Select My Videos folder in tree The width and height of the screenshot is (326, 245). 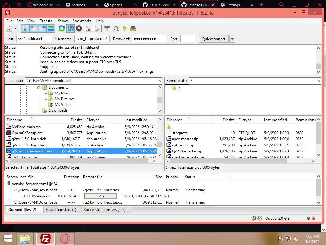(x=63, y=105)
